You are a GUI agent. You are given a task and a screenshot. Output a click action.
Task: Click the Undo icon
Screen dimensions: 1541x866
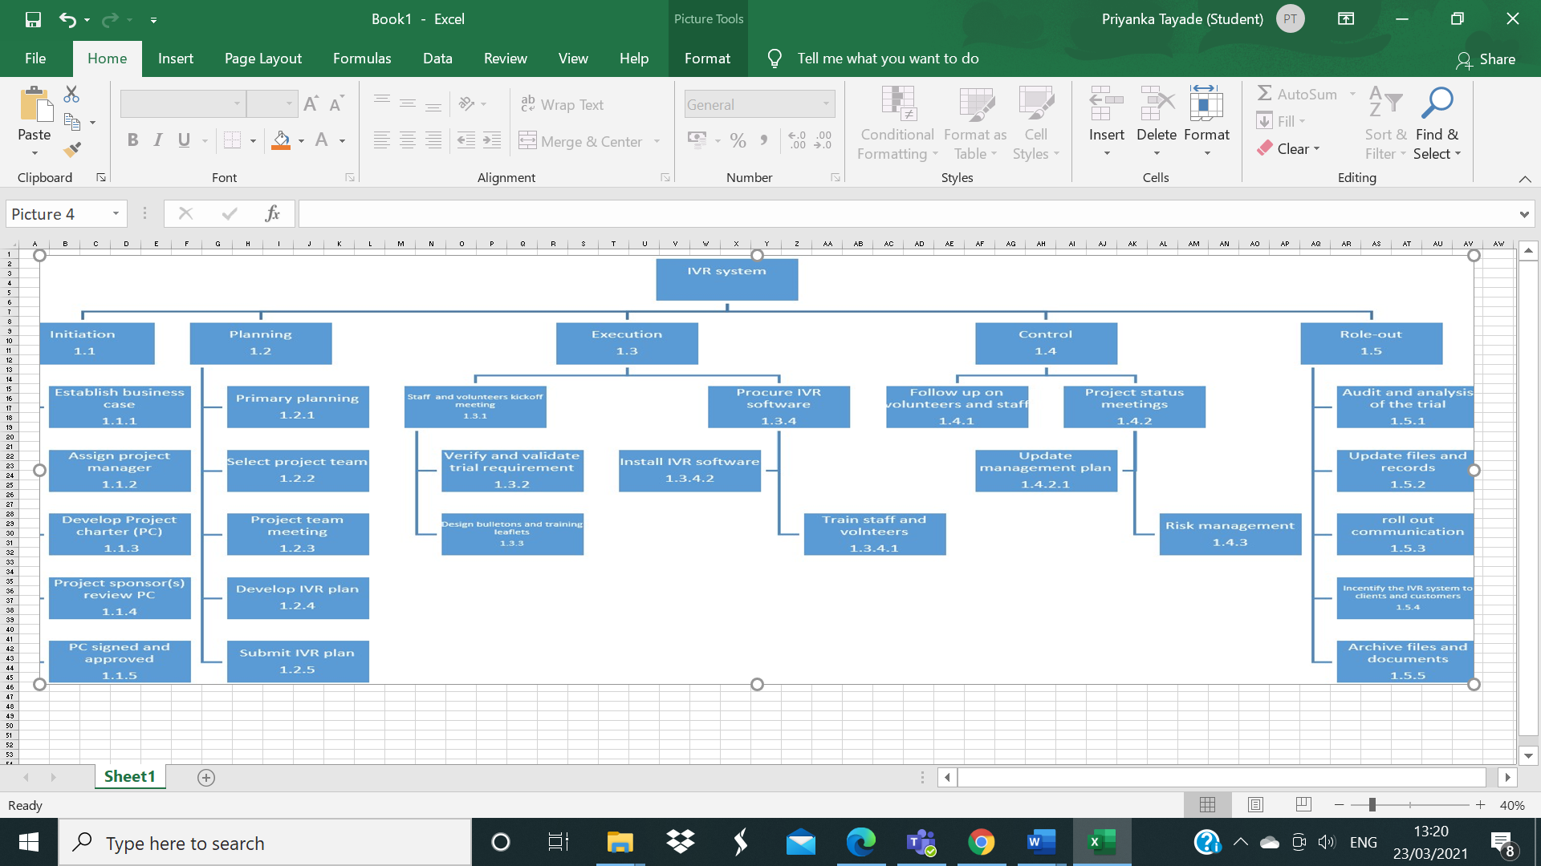[x=68, y=18]
